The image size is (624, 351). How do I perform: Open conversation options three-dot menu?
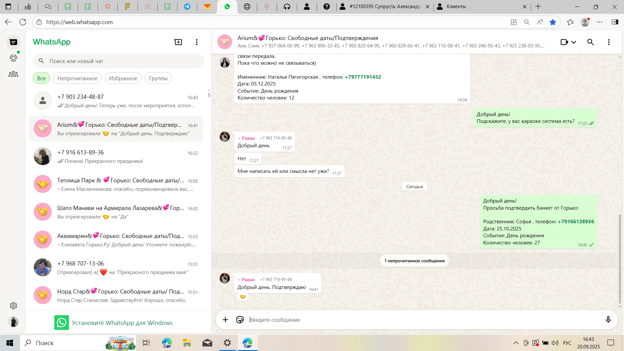pyautogui.click(x=609, y=42)
